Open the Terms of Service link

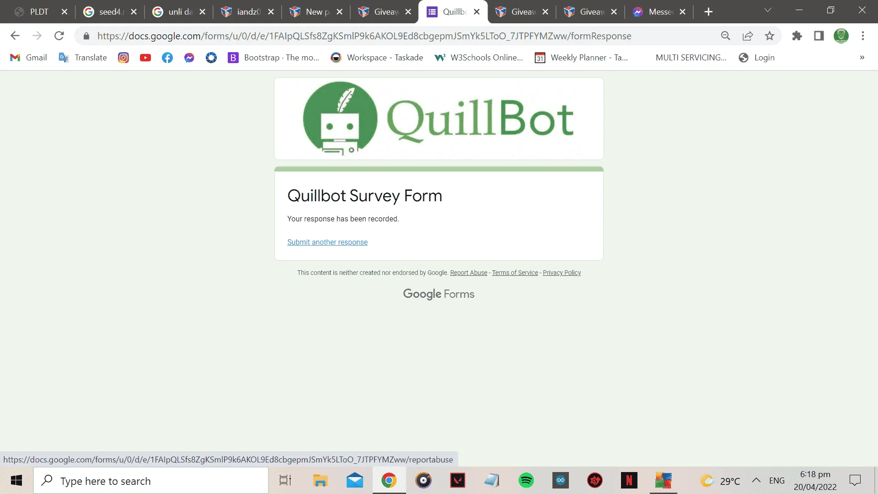515,273
